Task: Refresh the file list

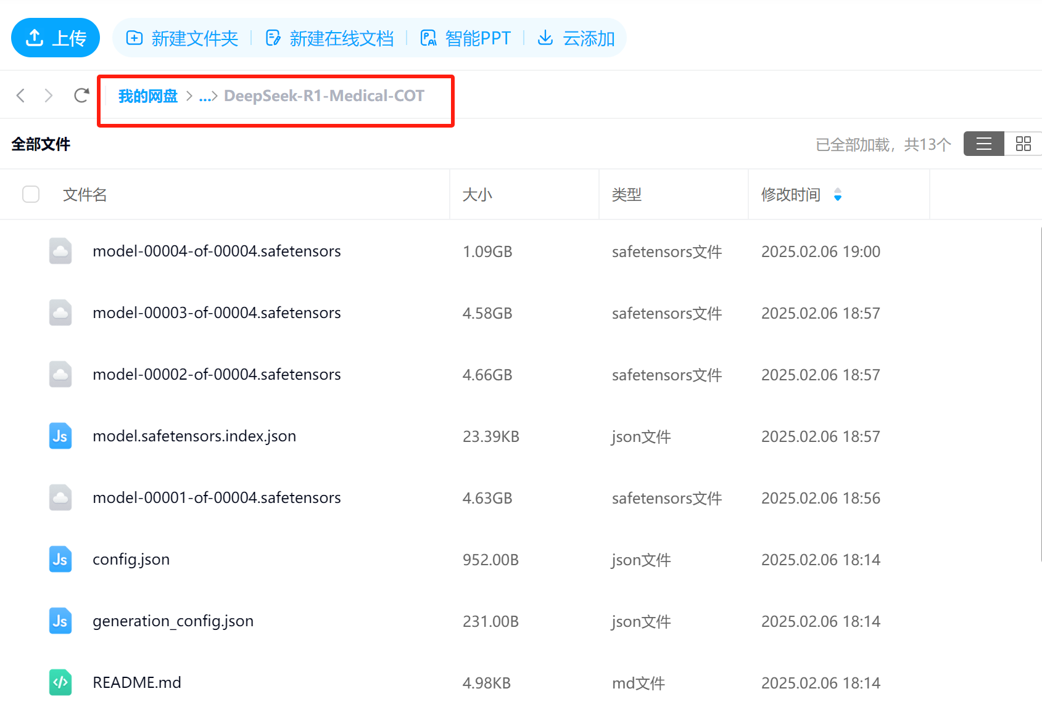Action: coord(81,96)
